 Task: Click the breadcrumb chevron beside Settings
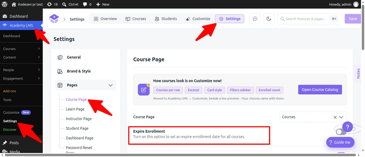64,19
